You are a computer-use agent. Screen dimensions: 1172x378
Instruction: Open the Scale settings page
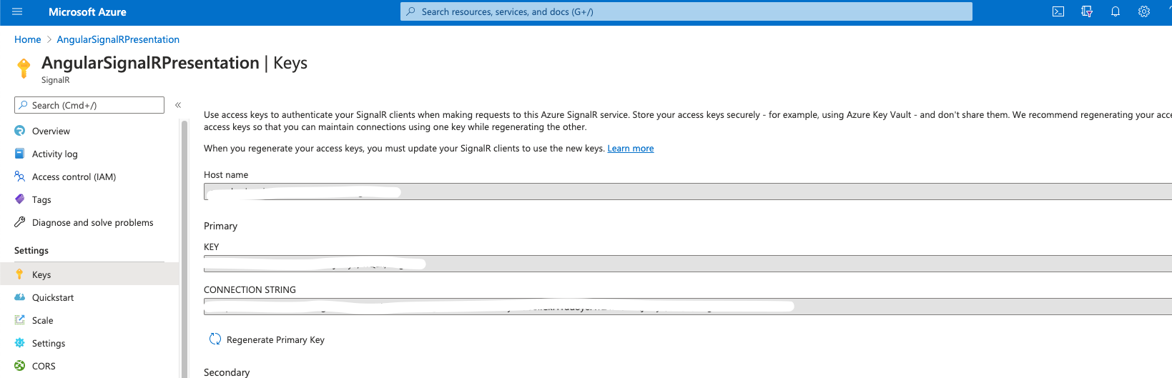[42, 321]
